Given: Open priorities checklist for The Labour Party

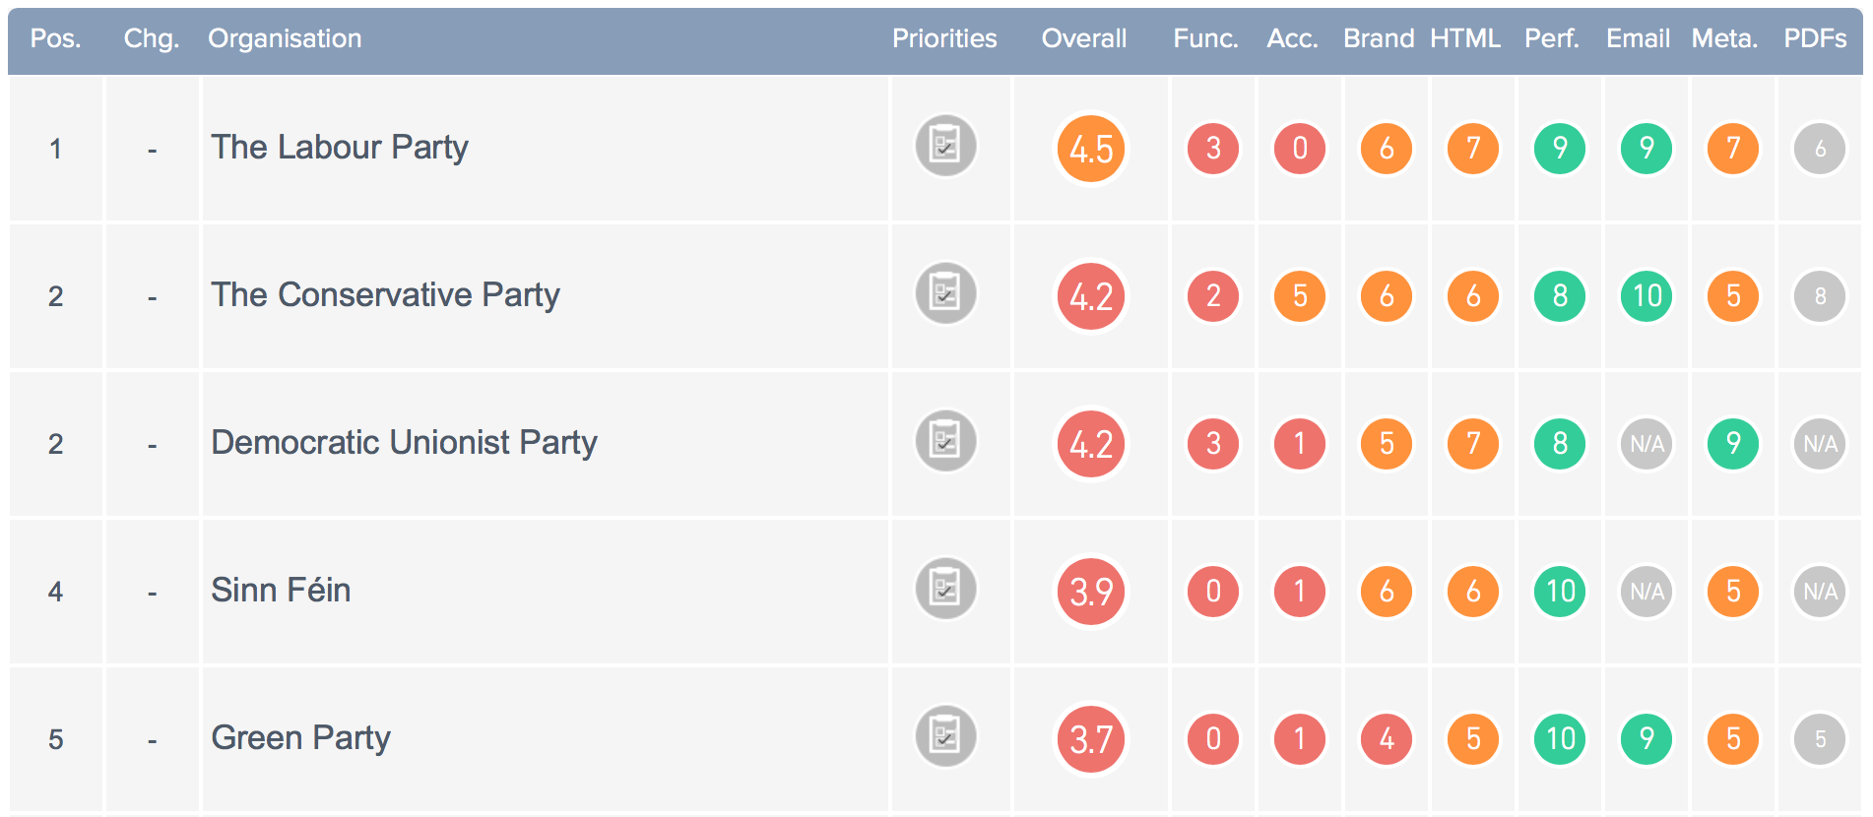Looking at the screenshot, I should click(x=945, y=147).
